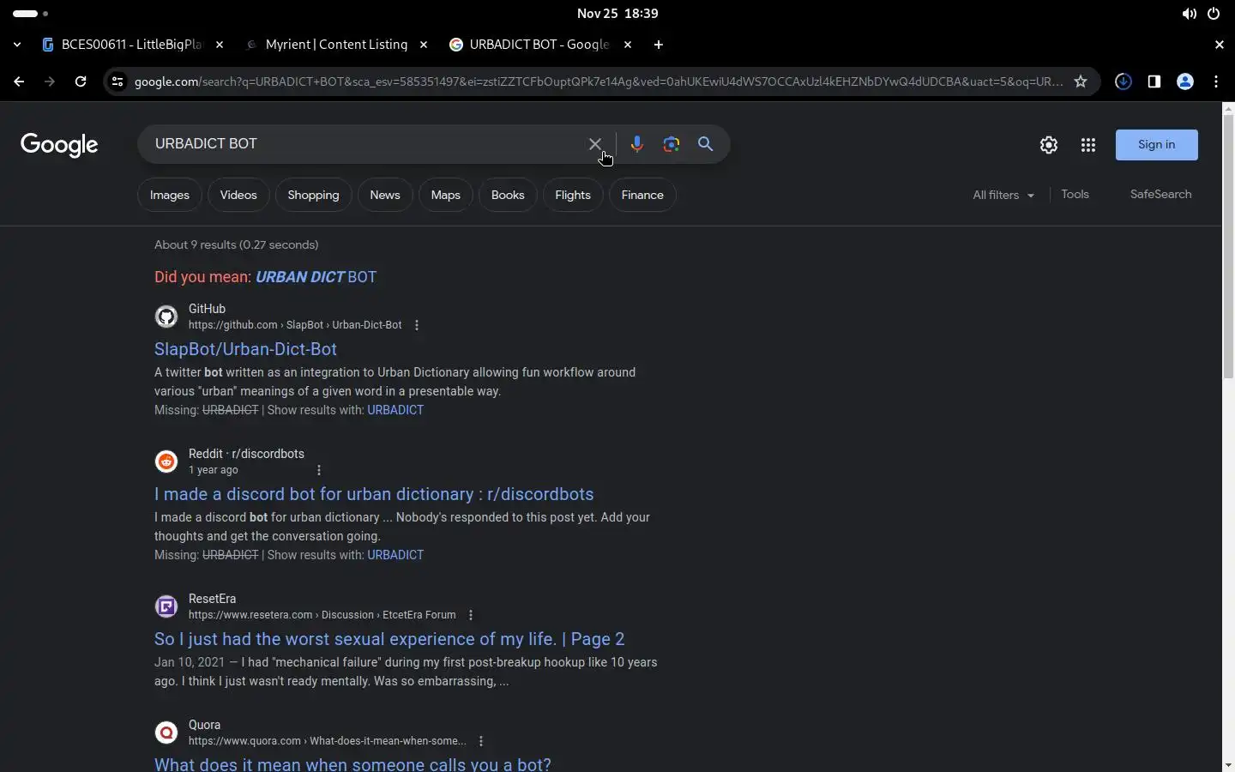1235x772 pixels.
Task: Open options for the Reddit result
Action: pos(319,470)
